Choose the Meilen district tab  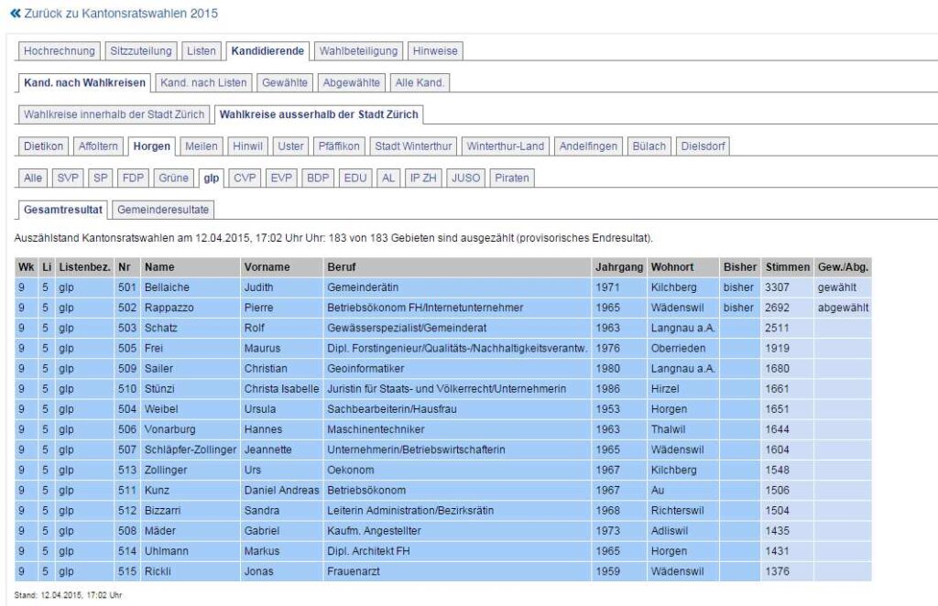(x=201, y=146)
